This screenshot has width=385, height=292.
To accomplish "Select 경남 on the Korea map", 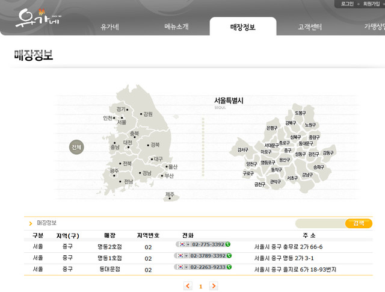I will pos(145,173).
